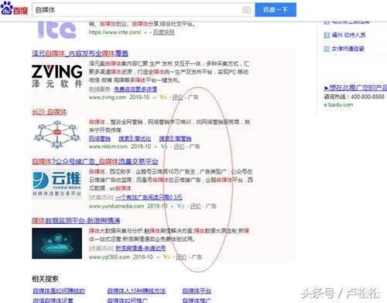
Task: Expand dropdown arrow after www.yqt365.com date
Action: coord(158,257)
